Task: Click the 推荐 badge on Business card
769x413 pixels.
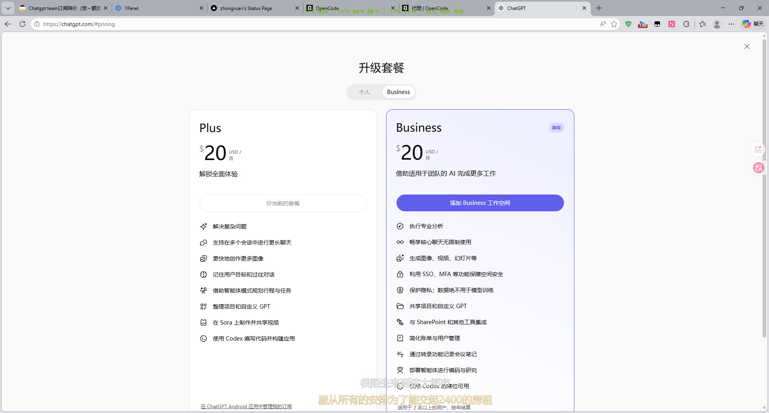Action: coord(556,128)
